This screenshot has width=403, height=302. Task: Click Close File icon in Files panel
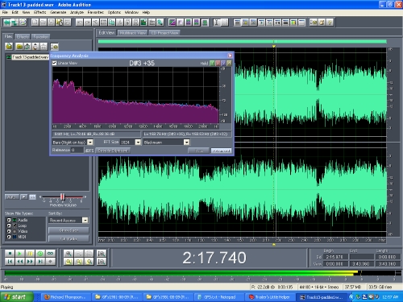(19, 47)
